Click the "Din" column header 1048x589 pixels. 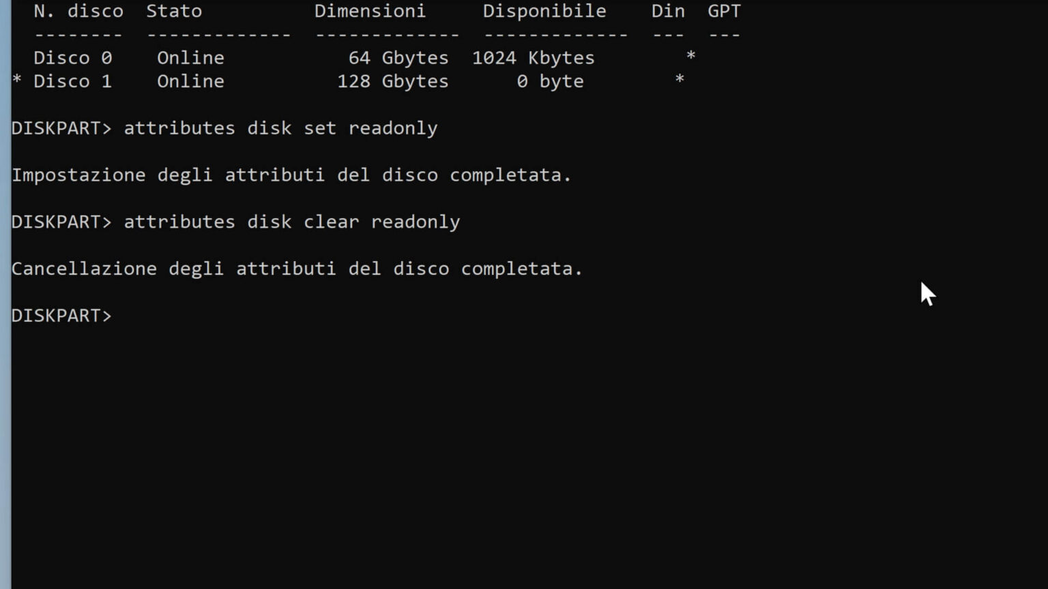[x=668, y=12]
